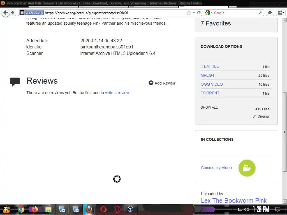
Task: Open the Action Center notifications icon
Action: point(278,209)
